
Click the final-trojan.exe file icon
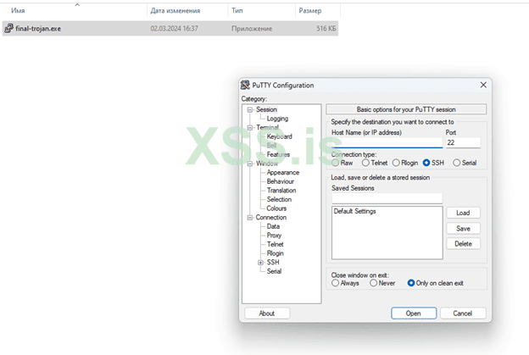click(x=8, y=28)
